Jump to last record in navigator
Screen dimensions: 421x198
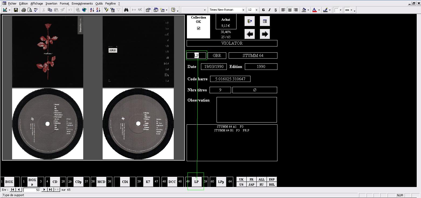click(50, 190)
